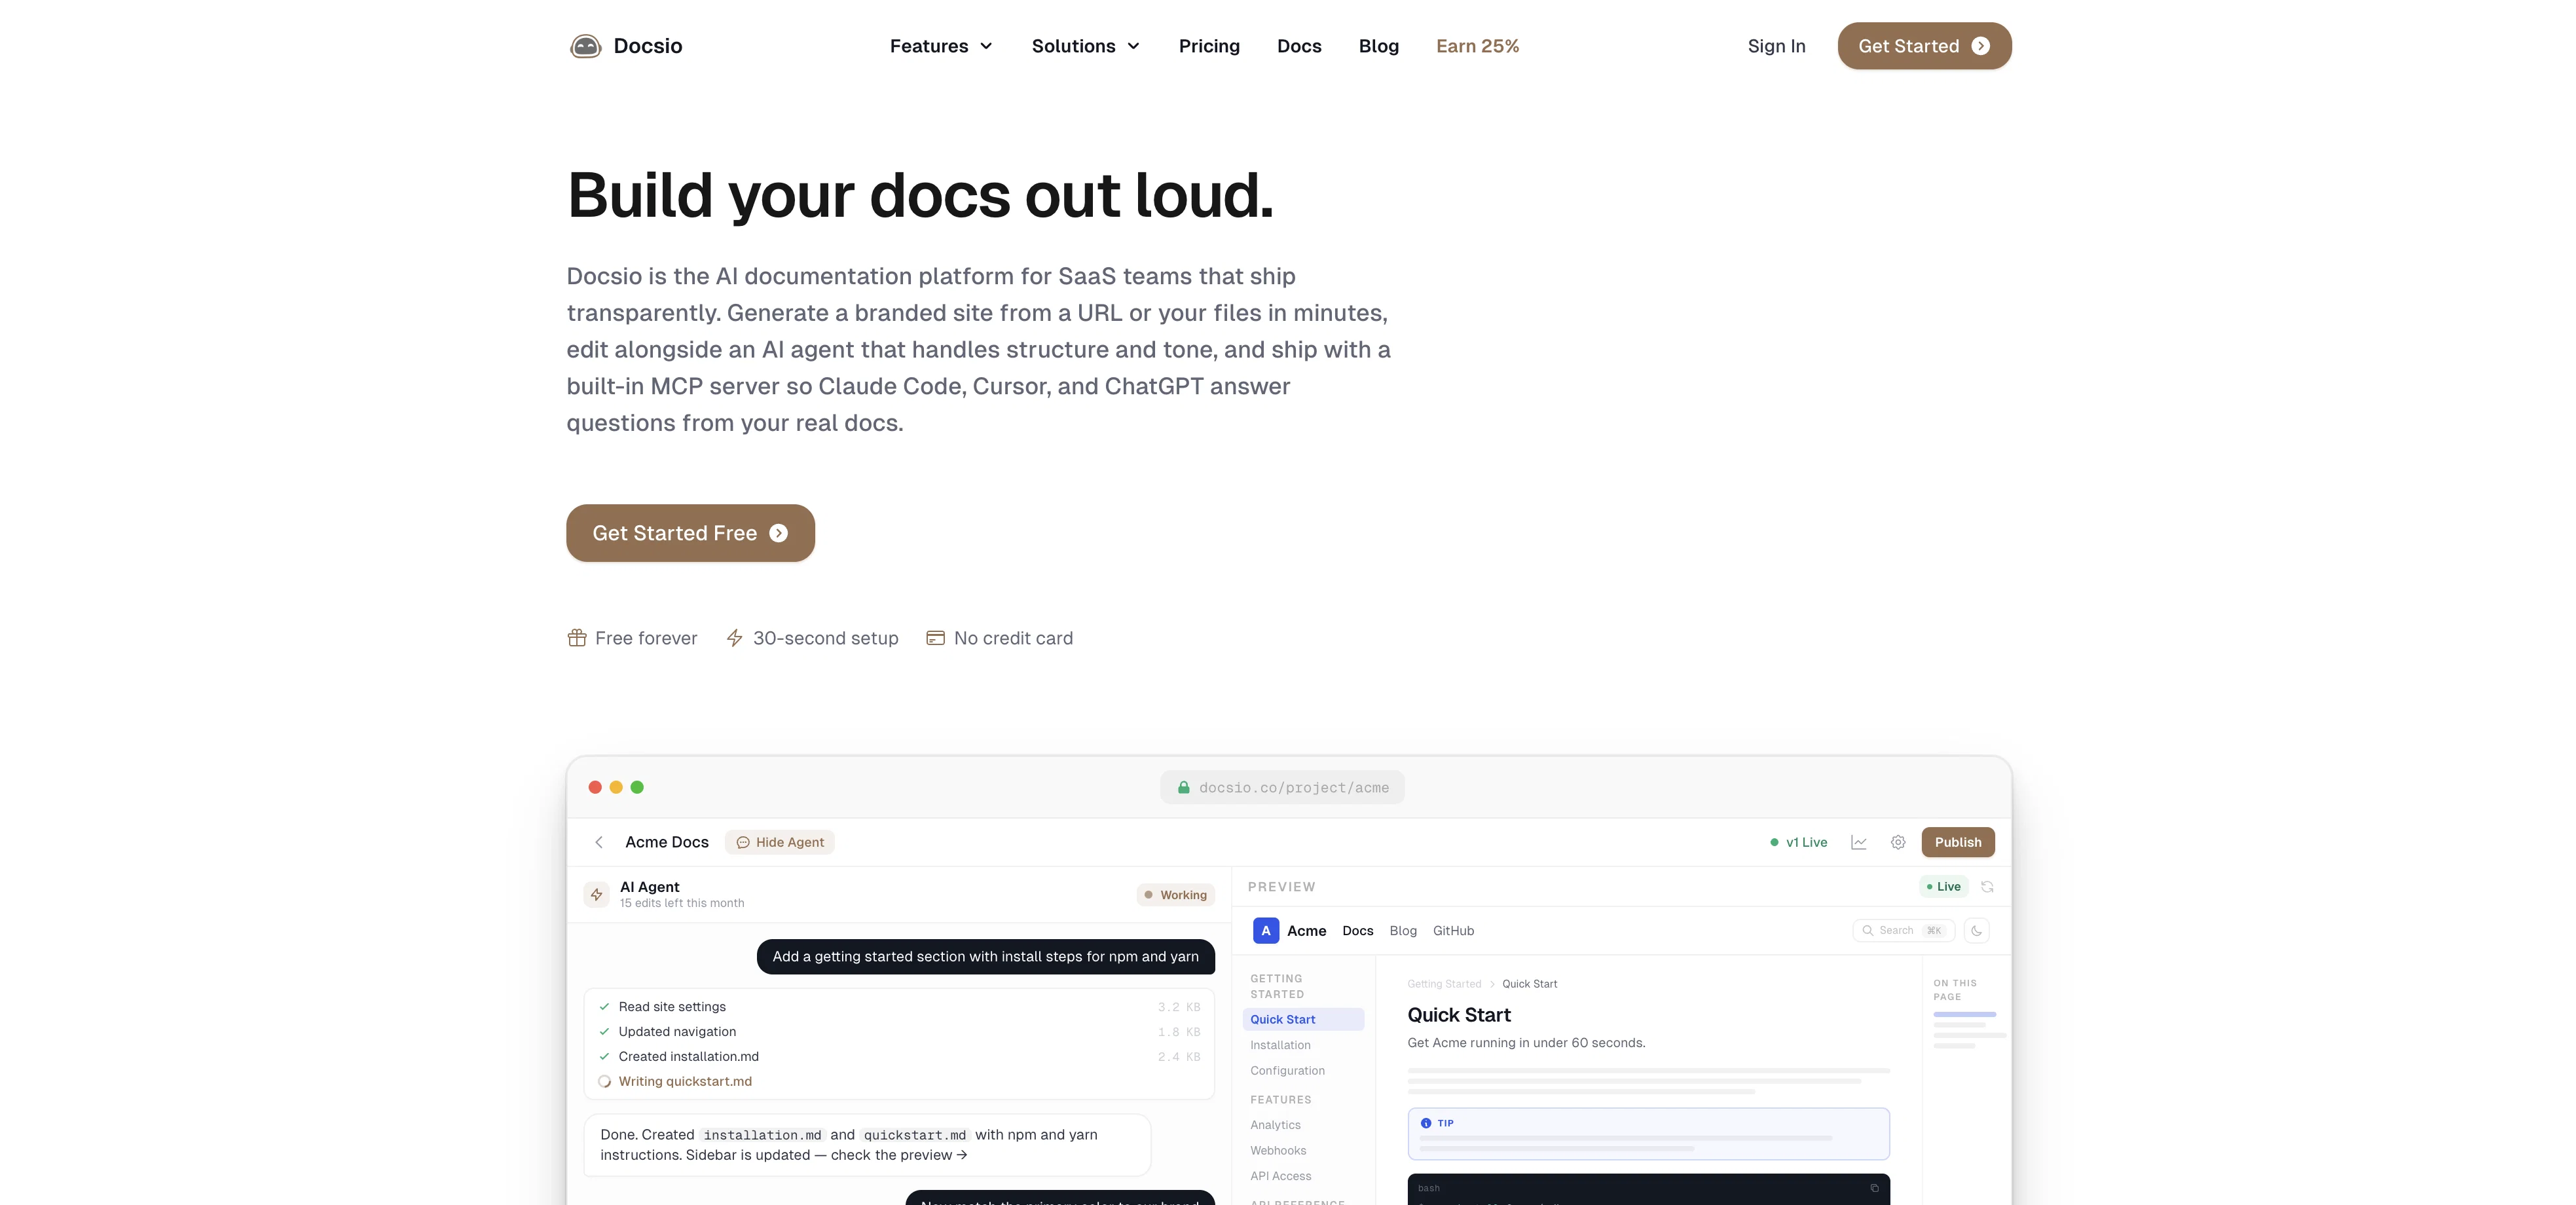This screenshot has height=1205, width=2576.
Task: Toggle the Hide Agent button
Action: [780, 842]
